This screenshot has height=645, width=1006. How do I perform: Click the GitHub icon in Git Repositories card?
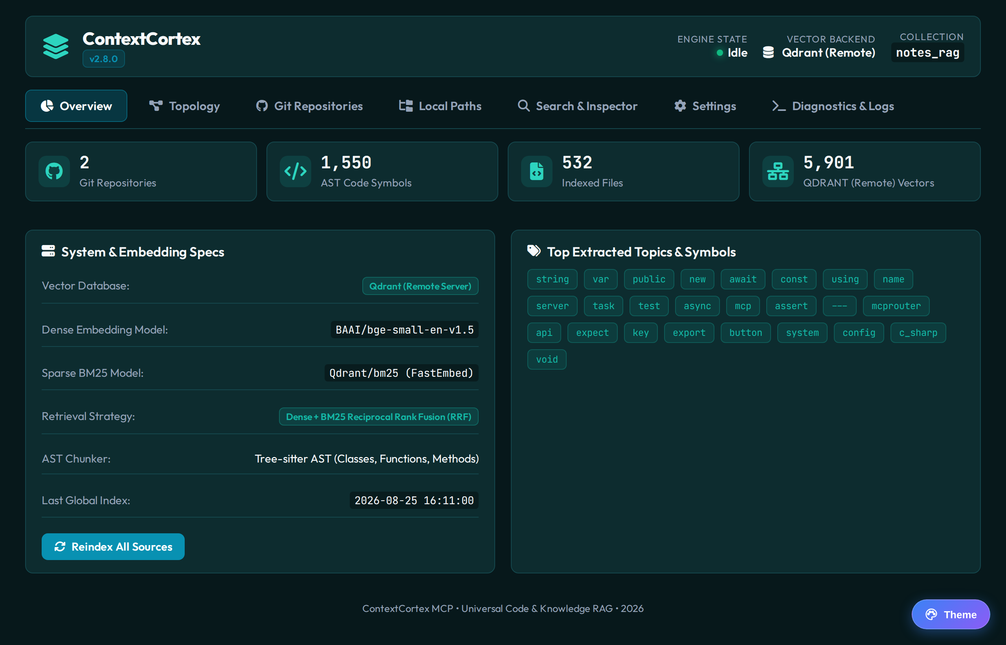(x=54, y=171)
